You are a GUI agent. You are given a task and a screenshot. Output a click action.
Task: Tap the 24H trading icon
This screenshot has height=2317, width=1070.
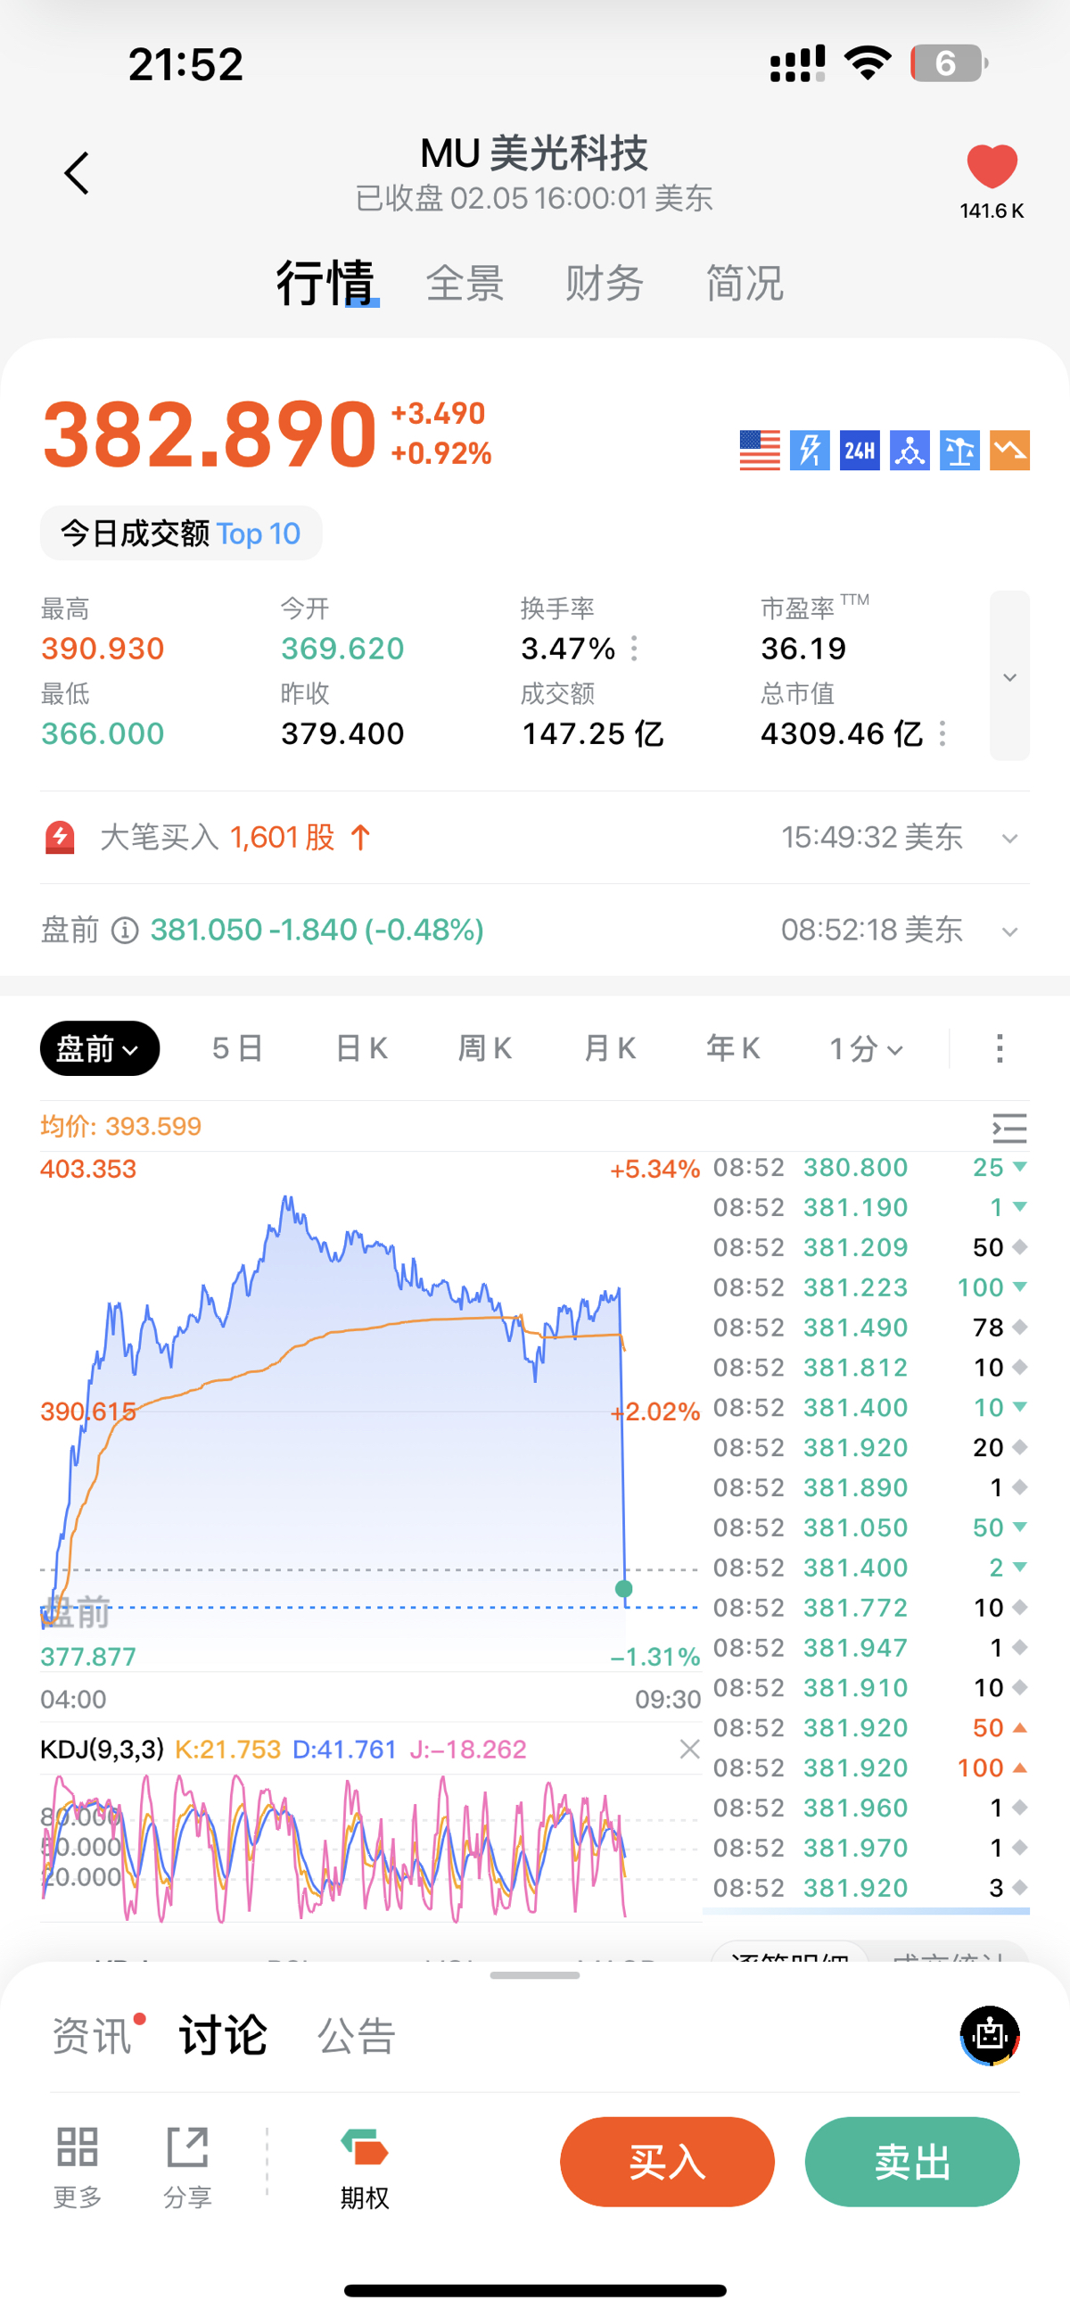(860, 450)
